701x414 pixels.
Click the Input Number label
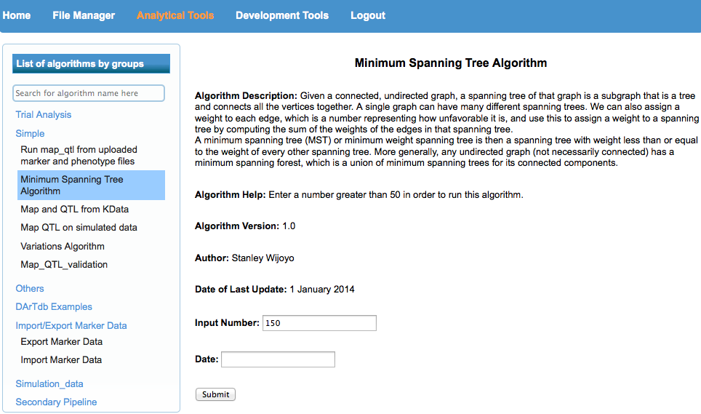coord(227,323)
